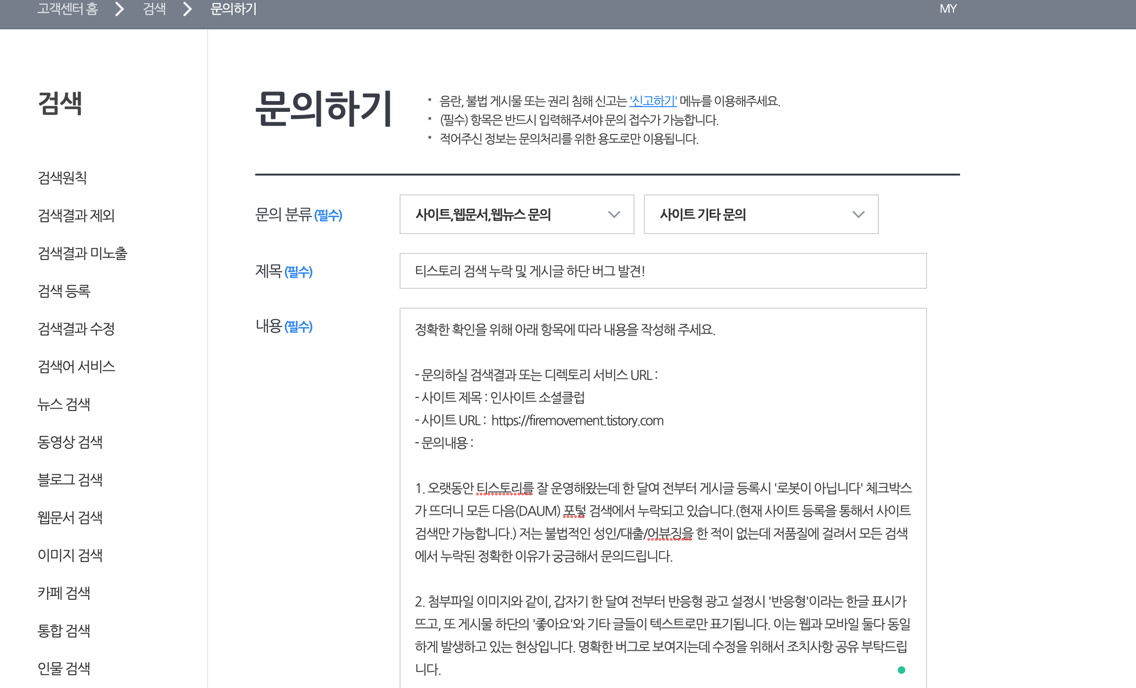Viewport: 1136px width, 688px height.
Task: Click the 제목 title input field
Action: pyautogui.click(x=662, y=271)
